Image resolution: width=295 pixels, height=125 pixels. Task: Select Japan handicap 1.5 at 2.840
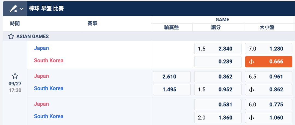click(x=218, y=49)
